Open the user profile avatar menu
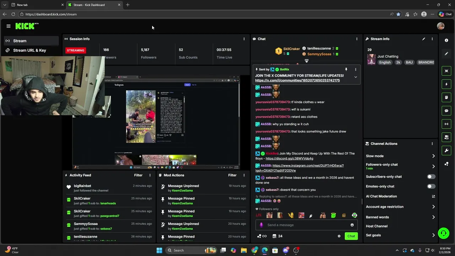 pos(441,26)
